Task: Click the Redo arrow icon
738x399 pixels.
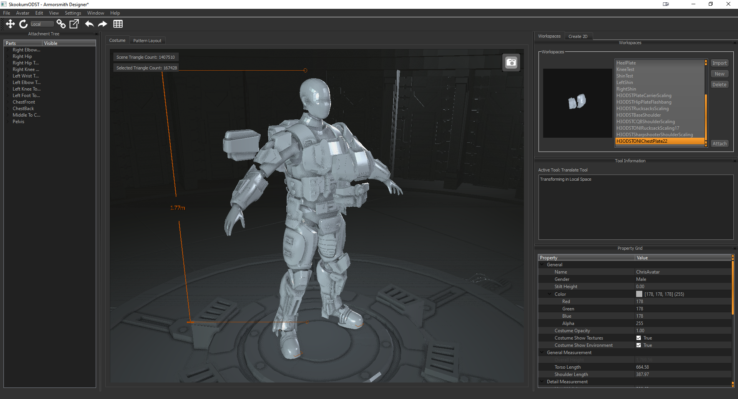Action: (103, 24)
